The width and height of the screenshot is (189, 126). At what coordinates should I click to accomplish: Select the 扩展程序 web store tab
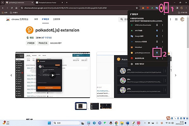click(x=45, y=19)
